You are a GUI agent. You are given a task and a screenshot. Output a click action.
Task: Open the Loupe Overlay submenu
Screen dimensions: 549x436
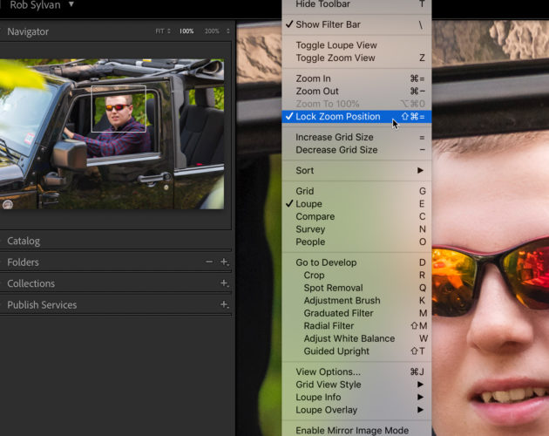click(x=356, y=410)
